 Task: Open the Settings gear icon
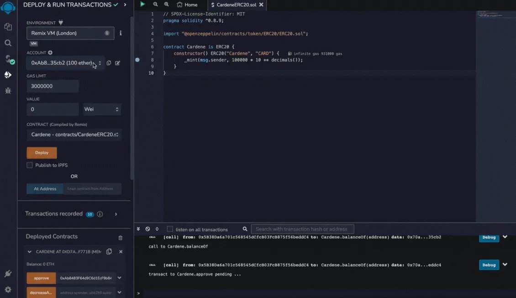(8, 289)
